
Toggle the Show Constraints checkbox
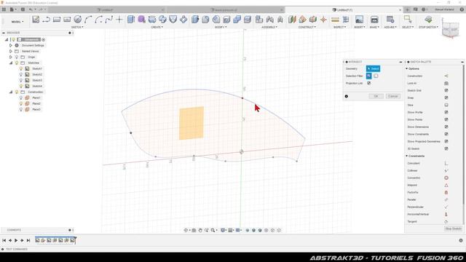point(446,134)
